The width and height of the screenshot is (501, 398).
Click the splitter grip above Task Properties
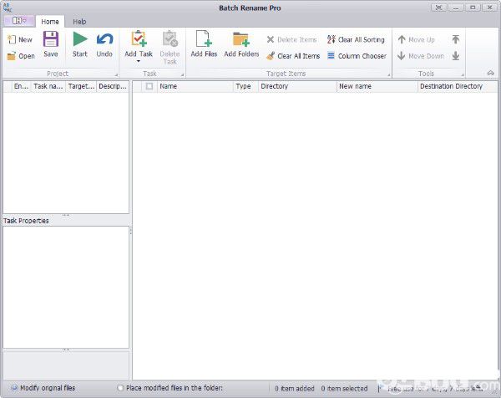click(66, 215)
